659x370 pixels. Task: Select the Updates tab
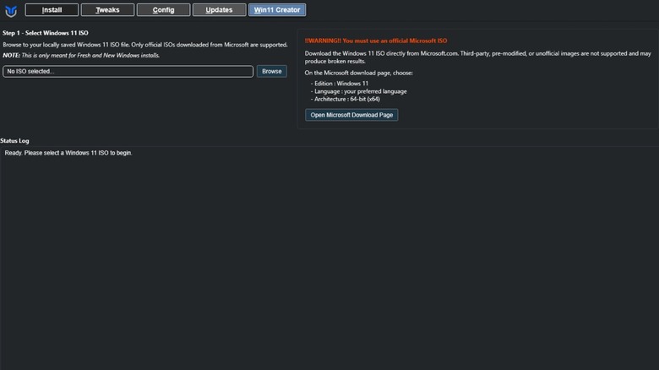219,9
